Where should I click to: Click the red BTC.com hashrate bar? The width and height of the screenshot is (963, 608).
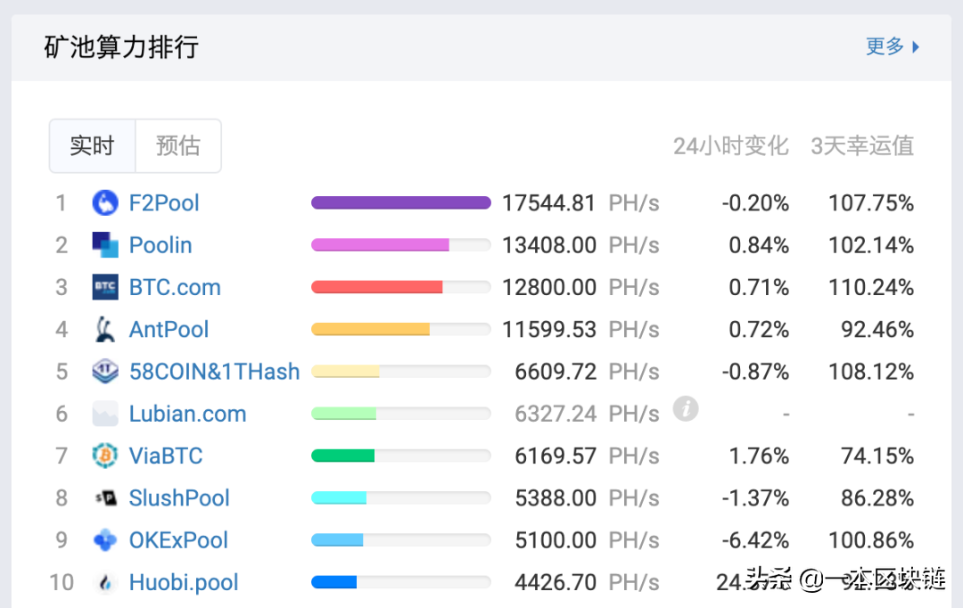click(376, 287)
